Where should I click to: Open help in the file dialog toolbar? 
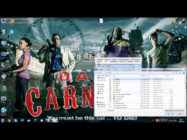coord(184,73)
